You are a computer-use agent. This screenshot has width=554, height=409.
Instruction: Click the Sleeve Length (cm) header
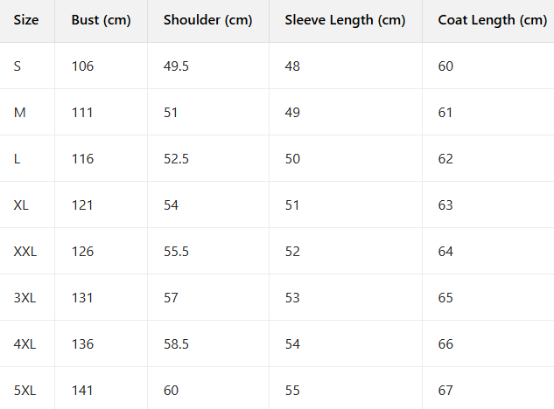point(345,20)
